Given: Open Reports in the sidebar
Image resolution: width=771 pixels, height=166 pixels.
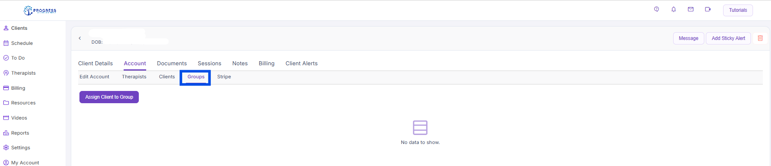Looking at the screenshot, I should pyautogui.click(x=20, y=133).
